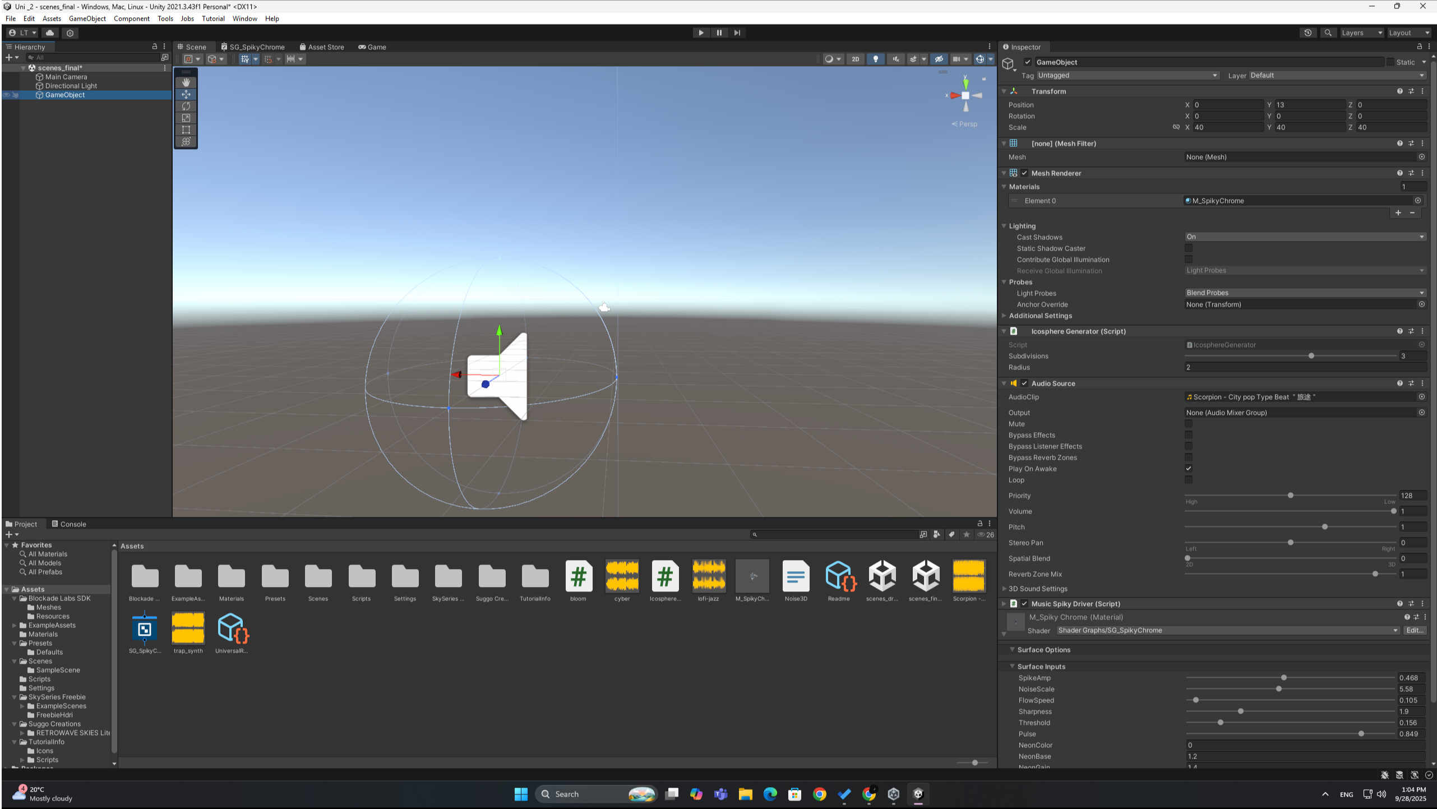Toggle the Mute checkbox in Audio Source
The width and height of the screenshot is (1437, 809).
click(1188, 424)
